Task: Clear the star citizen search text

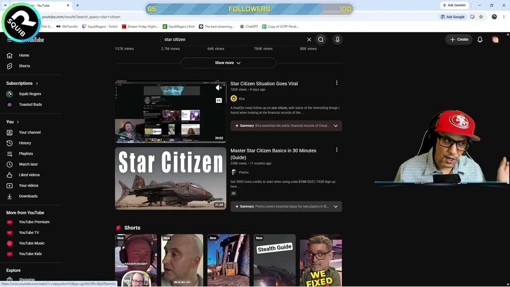Action: click(x=309, y=39)
